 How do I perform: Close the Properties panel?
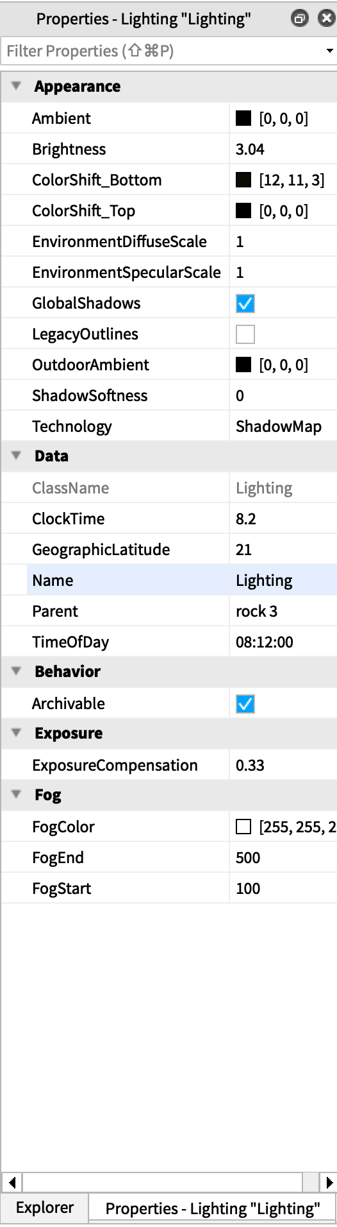click(x=326, y=19)
